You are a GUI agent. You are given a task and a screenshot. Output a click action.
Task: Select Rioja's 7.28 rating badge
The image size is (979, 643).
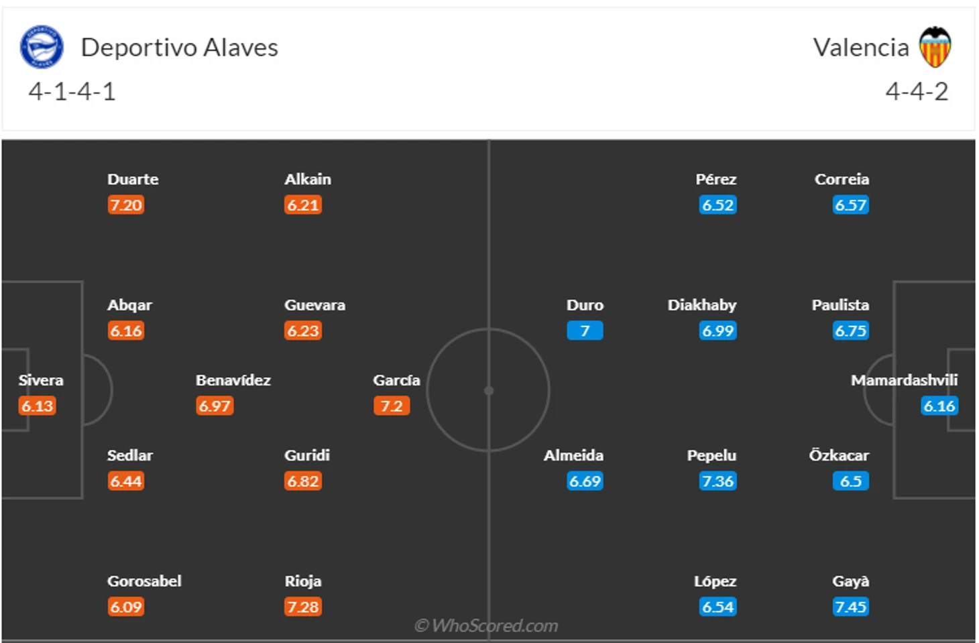(303, 607)
